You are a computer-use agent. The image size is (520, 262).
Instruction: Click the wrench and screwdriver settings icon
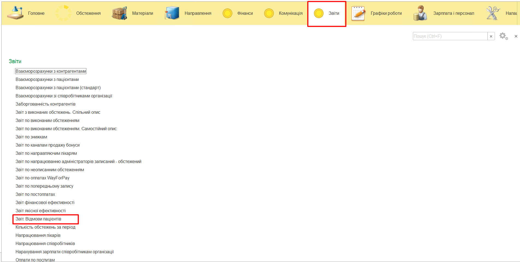pos(493,13)
